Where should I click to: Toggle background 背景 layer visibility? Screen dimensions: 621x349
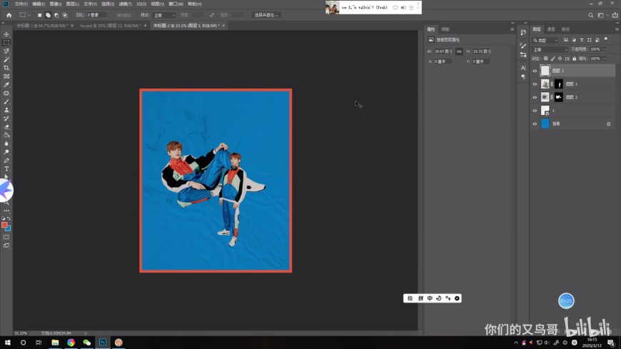(x=535, y=124)
